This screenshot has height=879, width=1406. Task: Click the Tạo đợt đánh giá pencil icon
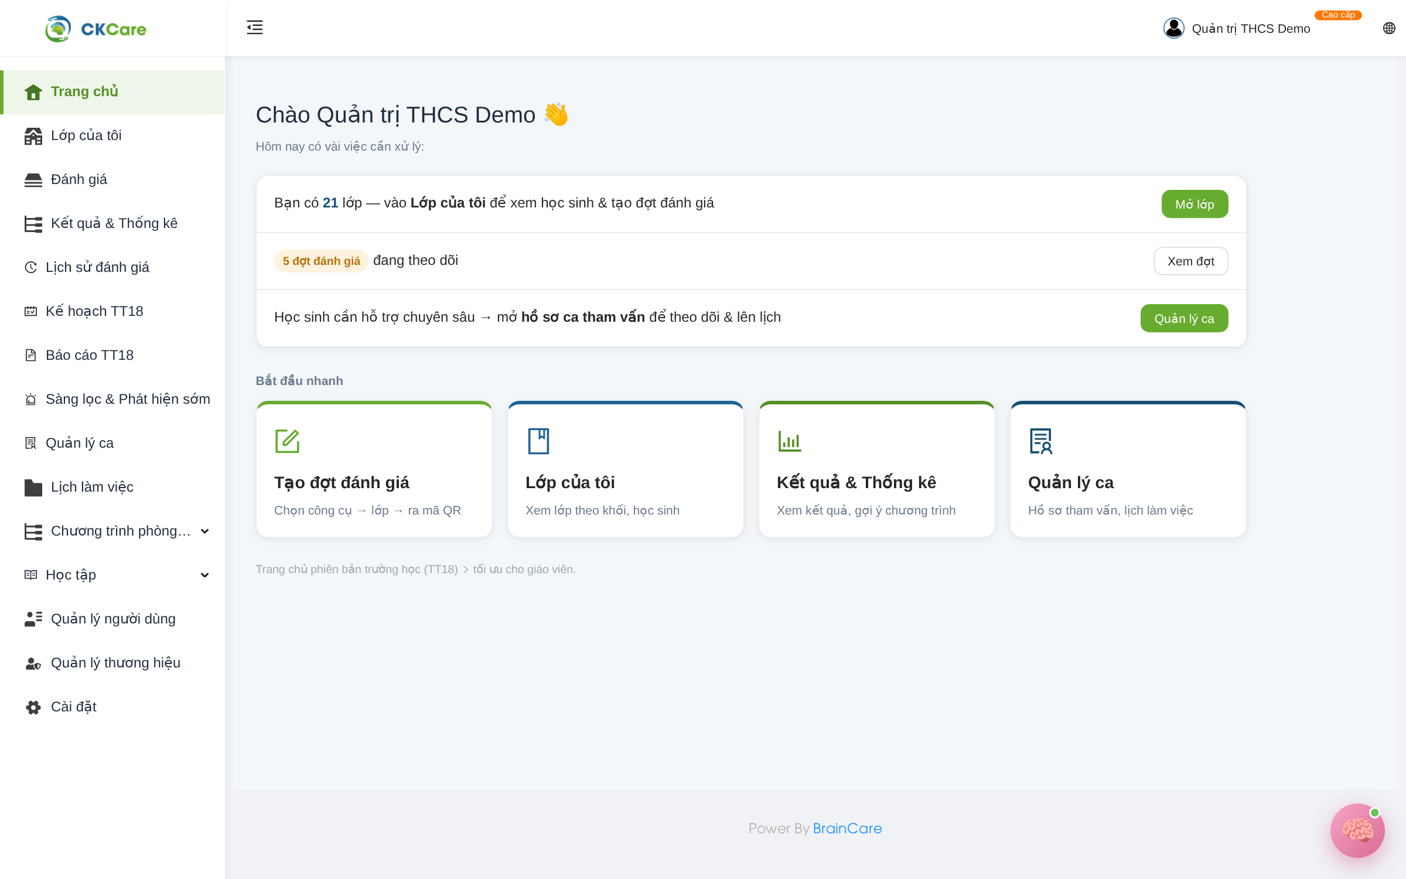pyautogui.click(x=287, y=441)
